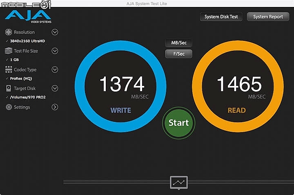Click the AJA Video Systems logo
The image size is (294, 195).
click(28, 16)
